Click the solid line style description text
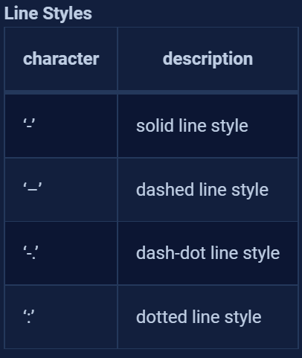 tap(192, 126)
